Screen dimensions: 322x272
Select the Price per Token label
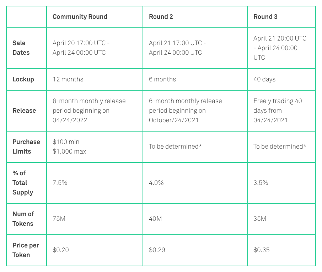point(26,250)
